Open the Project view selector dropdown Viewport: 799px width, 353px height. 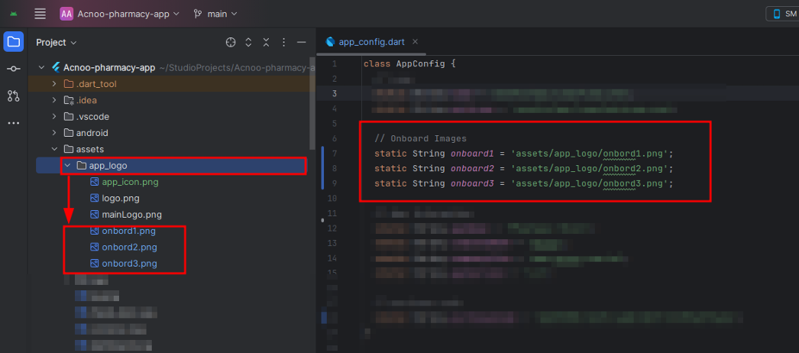click(57, 43)
